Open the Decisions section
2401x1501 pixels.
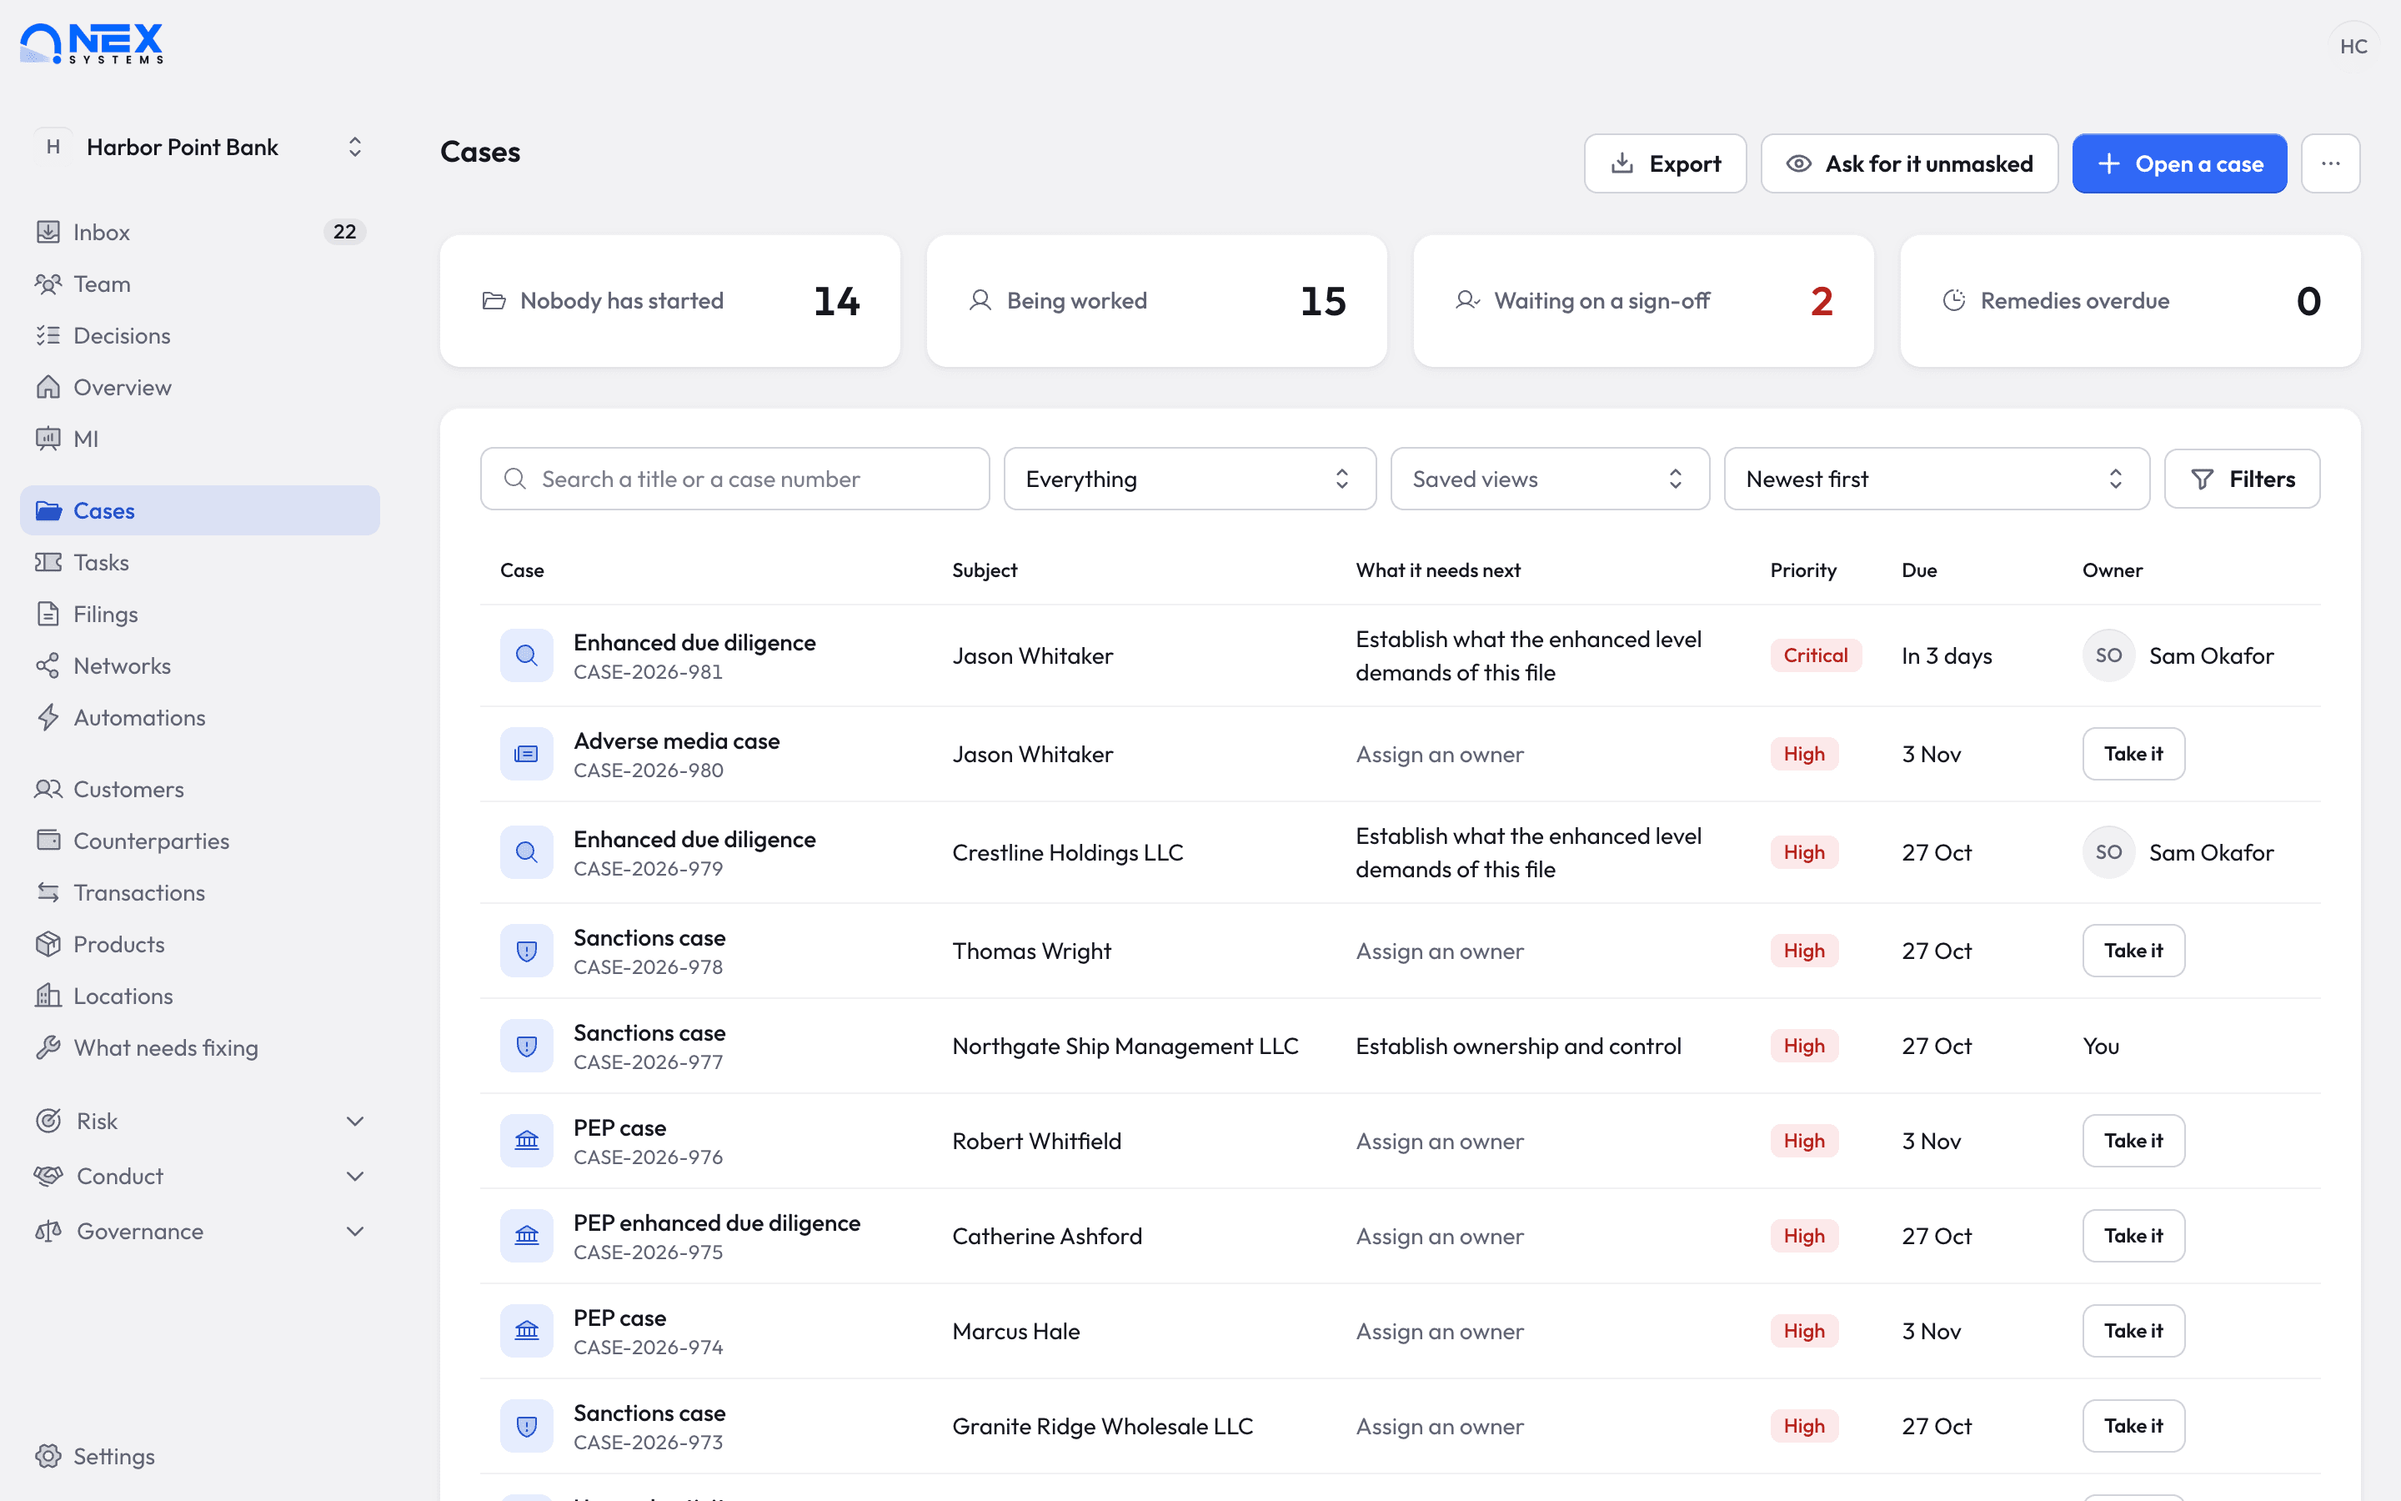coord(199,335)
